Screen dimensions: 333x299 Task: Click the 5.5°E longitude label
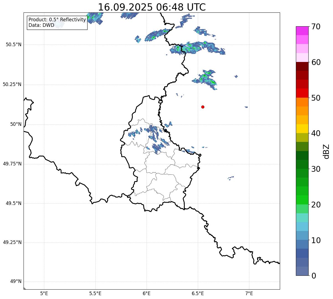95,293
